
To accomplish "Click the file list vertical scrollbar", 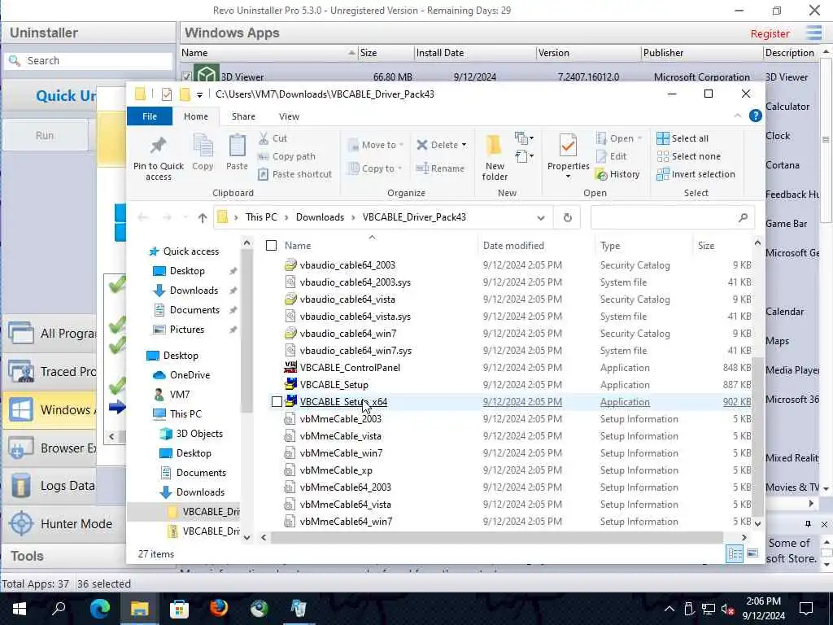I will (x=757, y=436).
